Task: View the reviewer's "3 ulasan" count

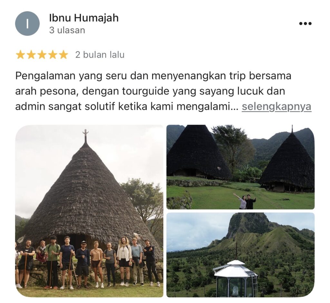Action: click(x=67, y=30)
